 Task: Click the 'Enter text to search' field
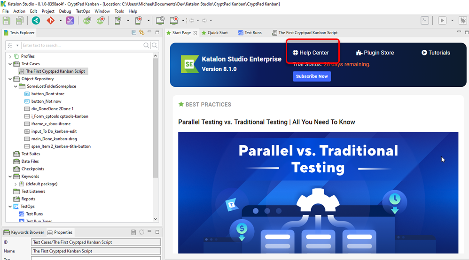click(x=82, y=46)
